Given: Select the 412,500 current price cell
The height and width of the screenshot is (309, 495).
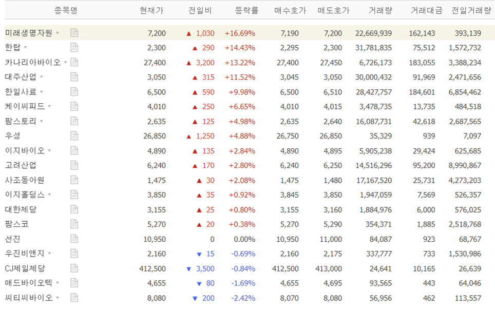Looking at the screenshot, I should pyautogui.click(x=153, y=268).
